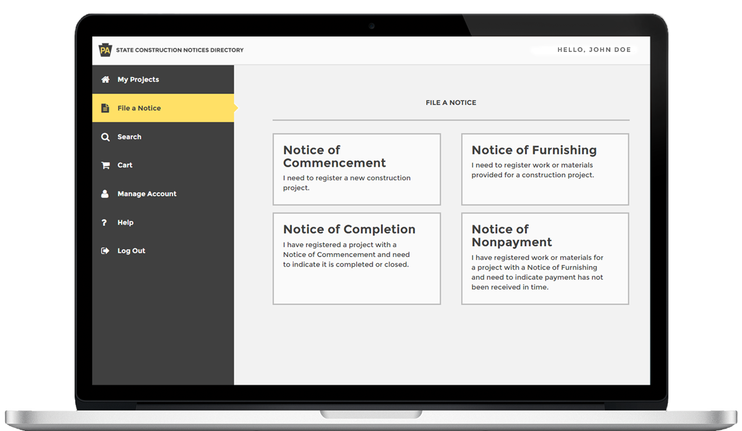Screen dimensions: 742x431
Task: Choose the Notice of Commencement card
Action: click(x=356, y=169)
